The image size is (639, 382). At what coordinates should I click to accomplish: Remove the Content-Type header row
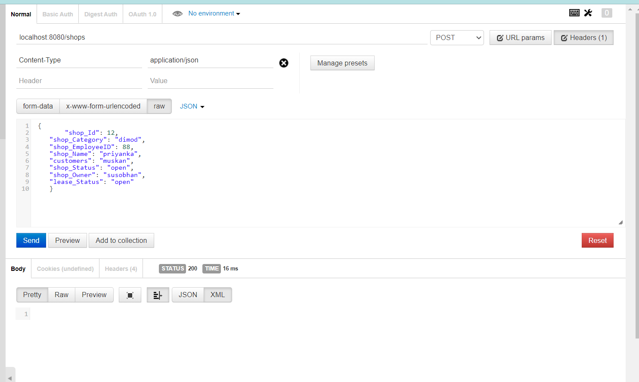[284, 63]
